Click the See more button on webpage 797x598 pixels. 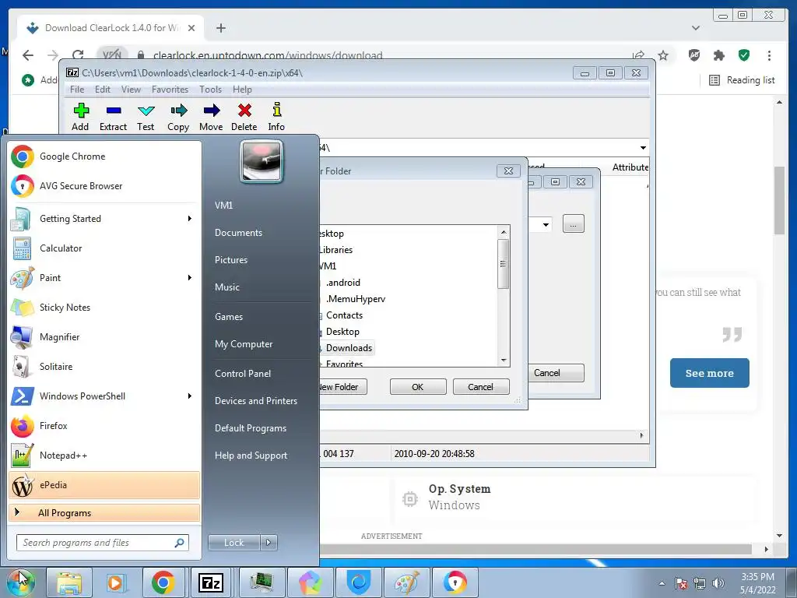(709, 373)
